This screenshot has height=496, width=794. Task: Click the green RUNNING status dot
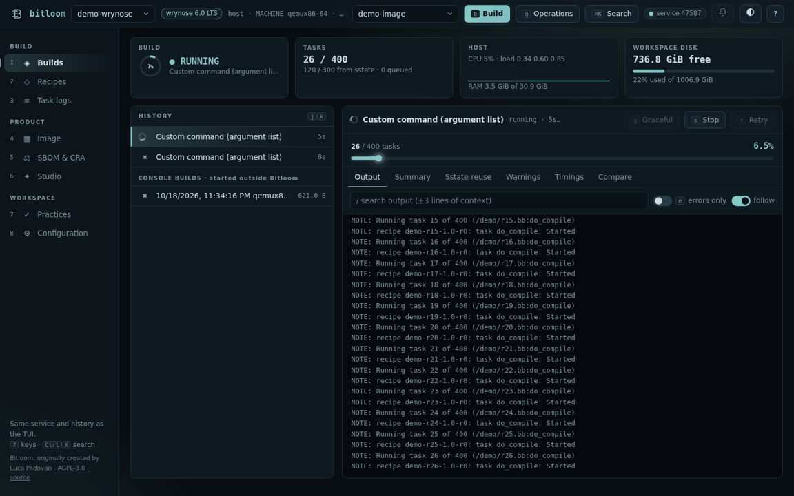click(172, 62)
